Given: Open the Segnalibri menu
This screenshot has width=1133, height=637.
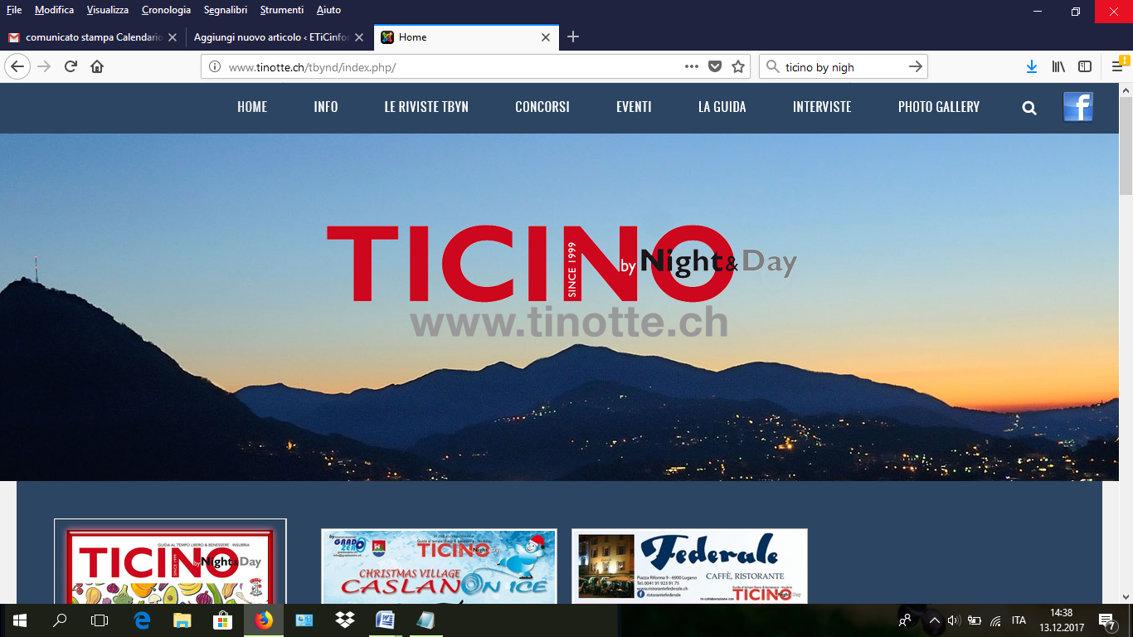Looking at the screenshot, I should coord(226,10).
